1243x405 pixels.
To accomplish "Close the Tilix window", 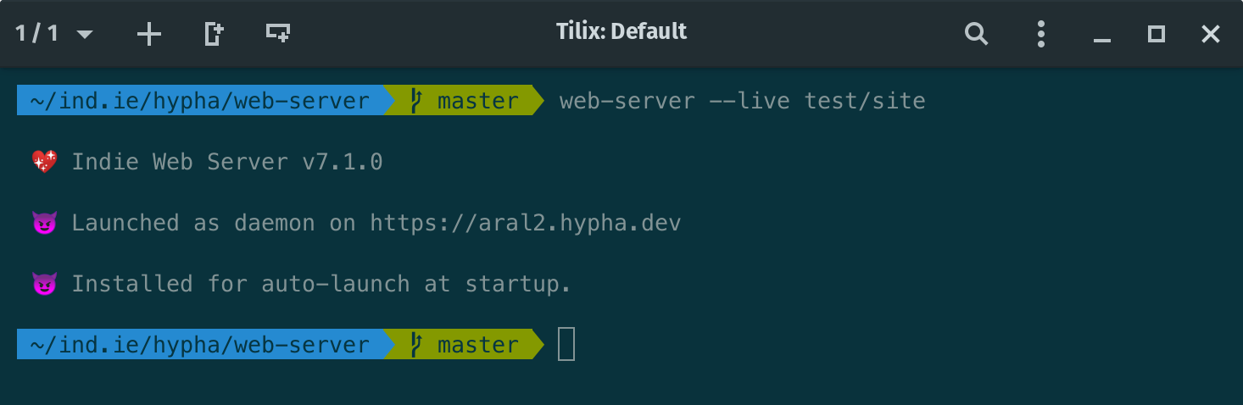I will 1210,34.
